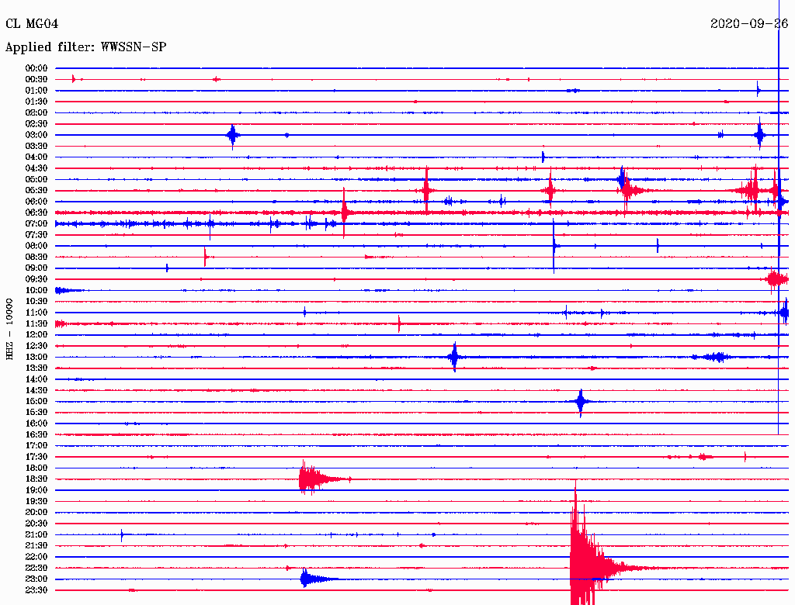Select the 23:30 time label

pos(36,590)
